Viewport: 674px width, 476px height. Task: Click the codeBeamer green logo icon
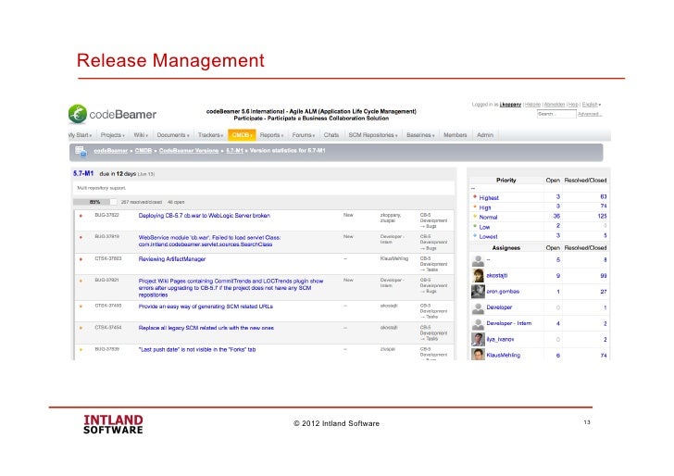tap(78, 114)
